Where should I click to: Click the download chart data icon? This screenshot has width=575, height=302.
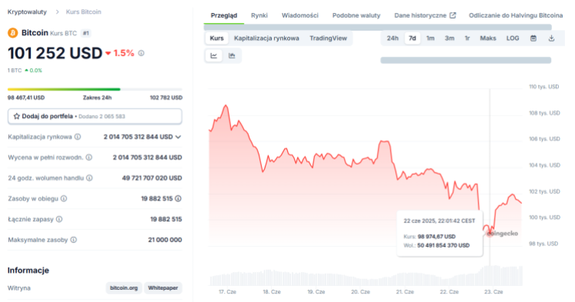tap(551, 38)
